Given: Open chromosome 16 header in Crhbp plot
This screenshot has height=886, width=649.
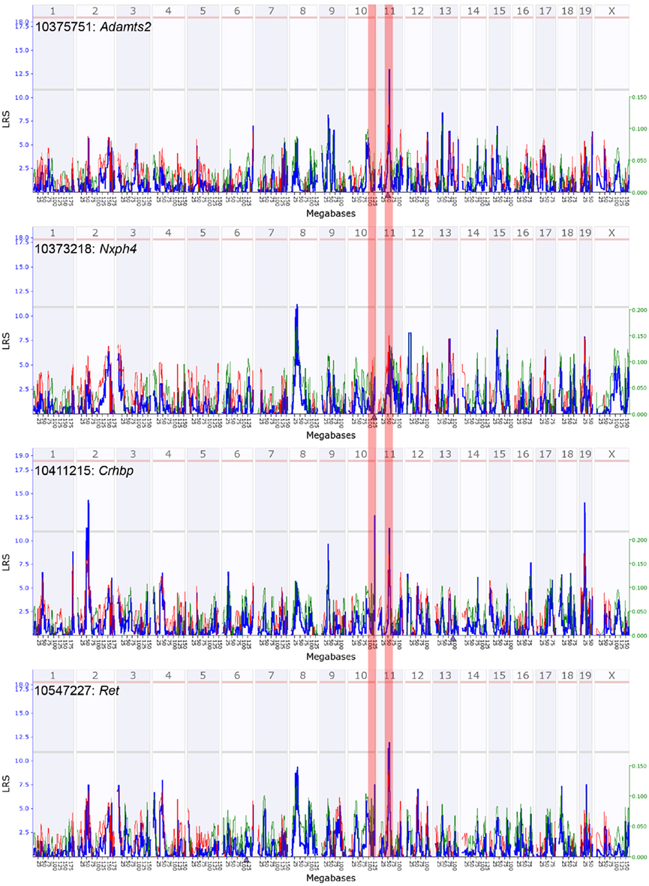Looking at the screenshot, I should pos(523,454).
